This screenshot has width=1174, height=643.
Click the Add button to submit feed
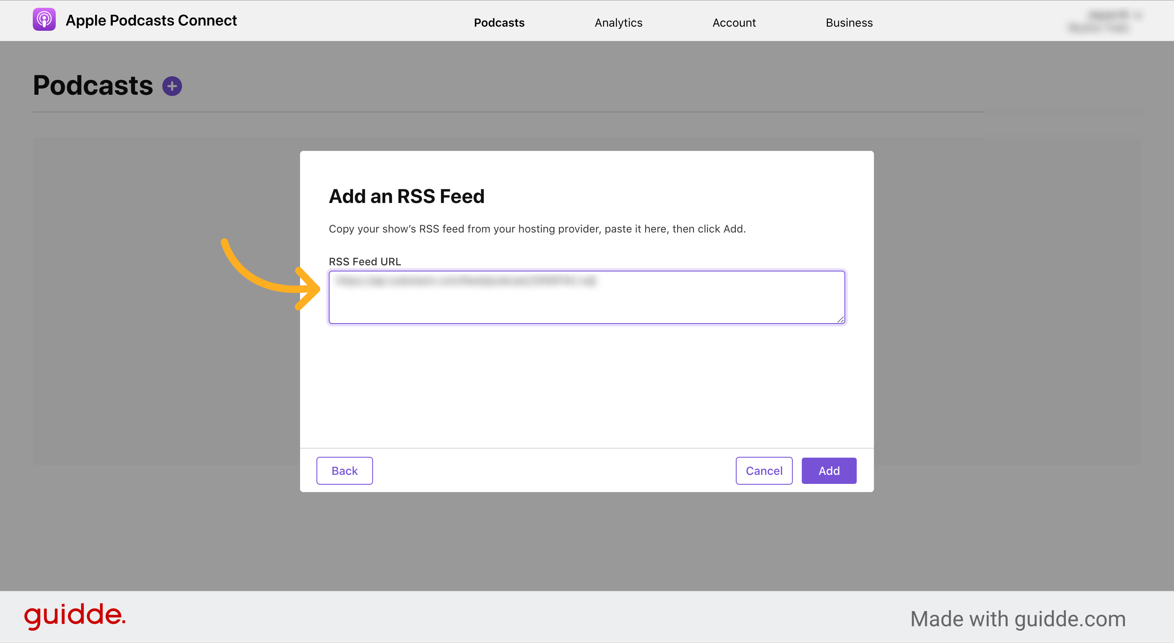(828, 470)
